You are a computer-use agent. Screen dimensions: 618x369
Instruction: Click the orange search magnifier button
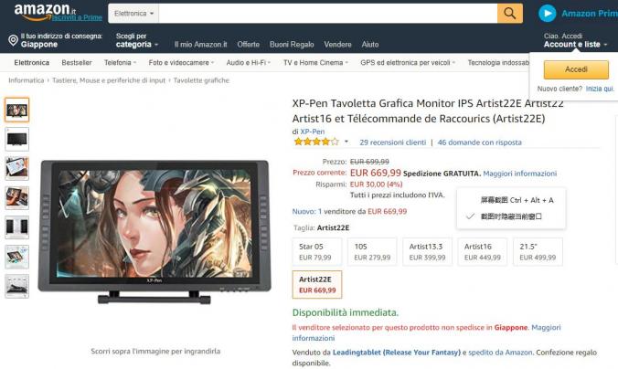point(509,14)
